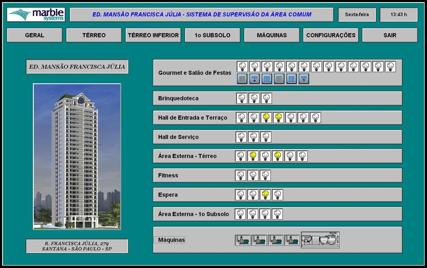Click the 13:43 h clock display
The height and width of the screenshot is (268, 427).
click(399, 15)
